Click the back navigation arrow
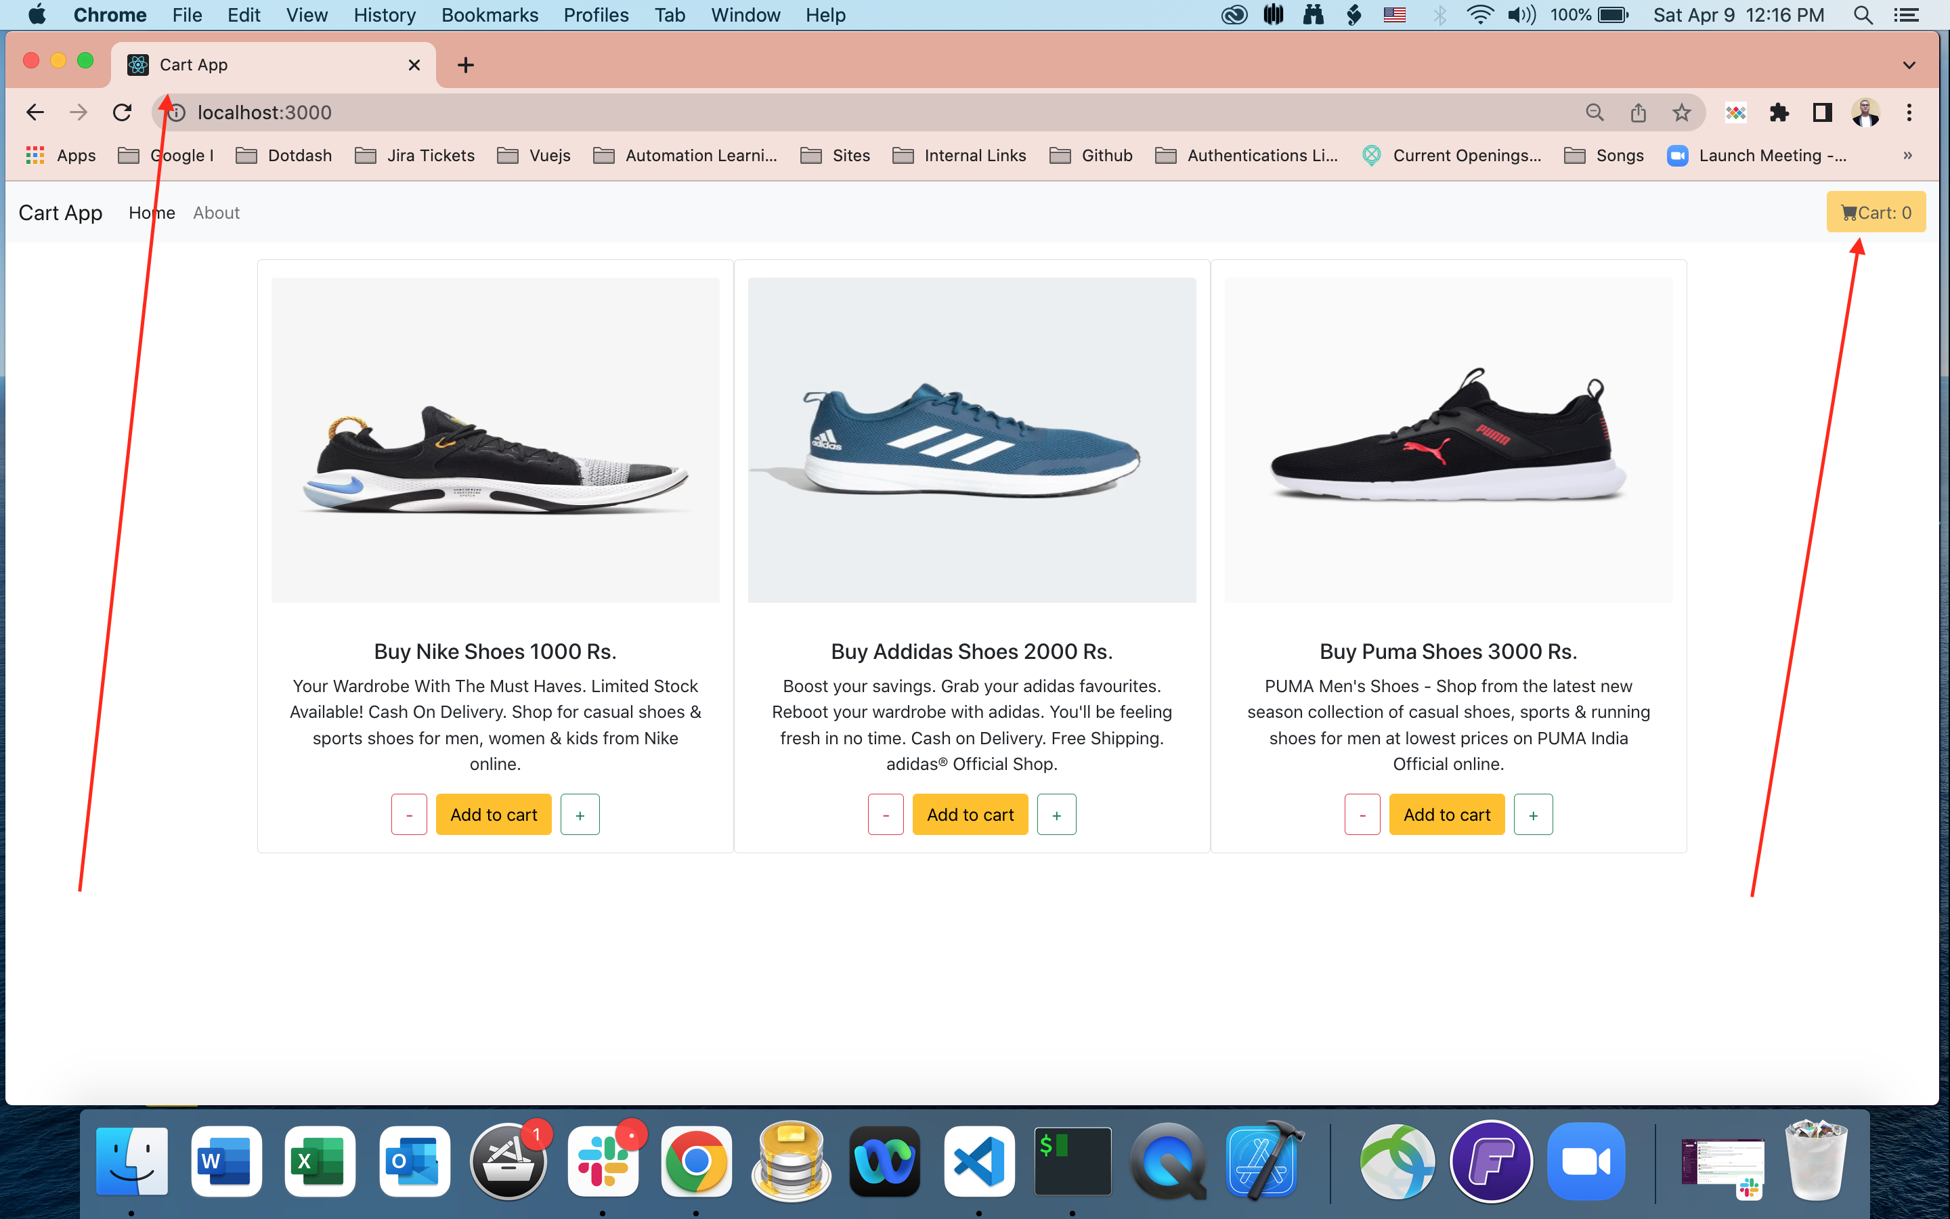Image resolution: width=1950 pixels, height=1219 pixels. click(35, 113)
